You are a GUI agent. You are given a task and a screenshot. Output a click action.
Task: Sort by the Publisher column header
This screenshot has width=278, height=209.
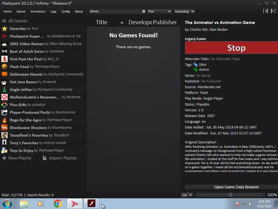coord(165,22)
